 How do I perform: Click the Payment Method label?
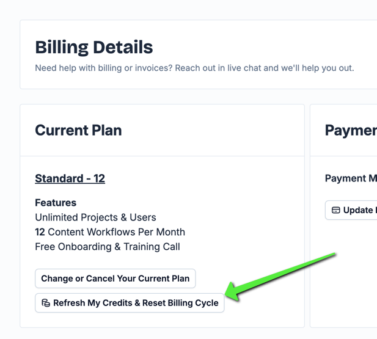(x=351, y=178)
